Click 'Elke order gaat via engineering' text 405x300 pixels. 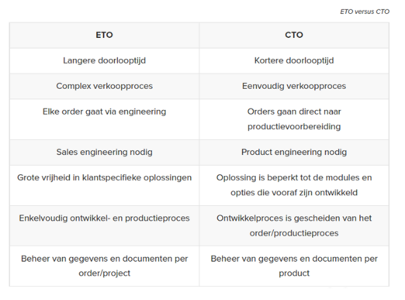tap(104, 111)
